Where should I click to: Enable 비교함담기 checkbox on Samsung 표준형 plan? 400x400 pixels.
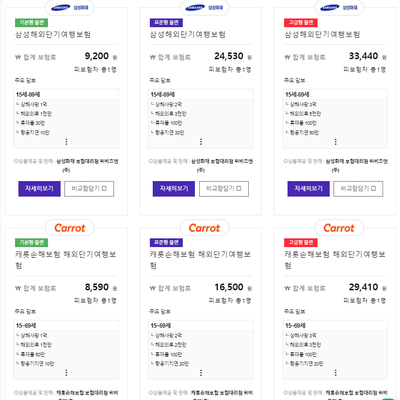pyautogui.click(x=224, y=188)
